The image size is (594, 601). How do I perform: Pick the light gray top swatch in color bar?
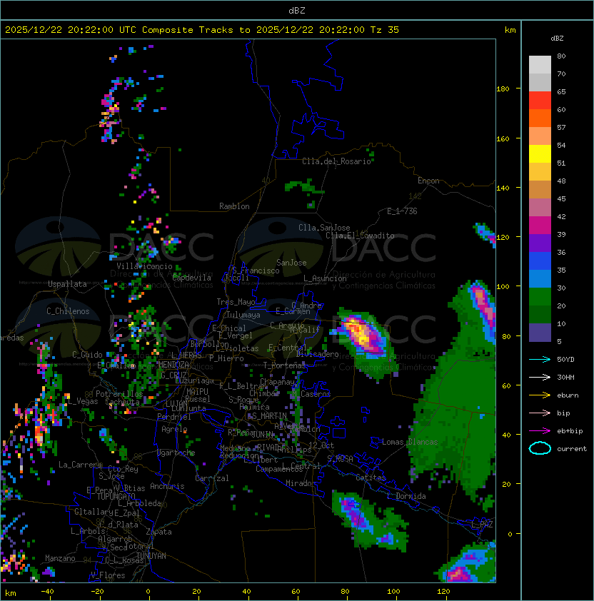[x=540, y=64]
